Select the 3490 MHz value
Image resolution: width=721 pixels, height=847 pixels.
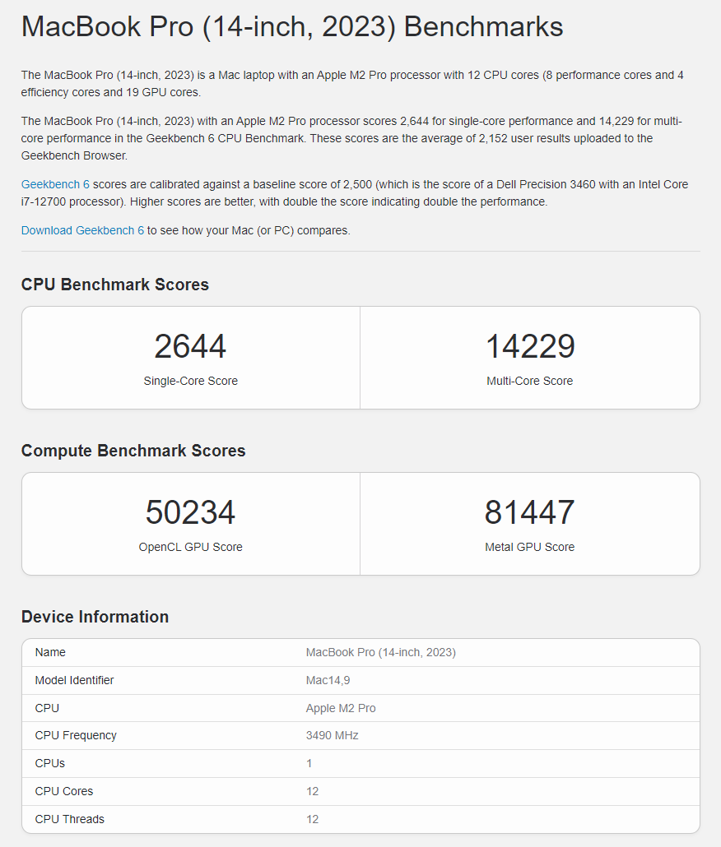[x=333, y=735]
